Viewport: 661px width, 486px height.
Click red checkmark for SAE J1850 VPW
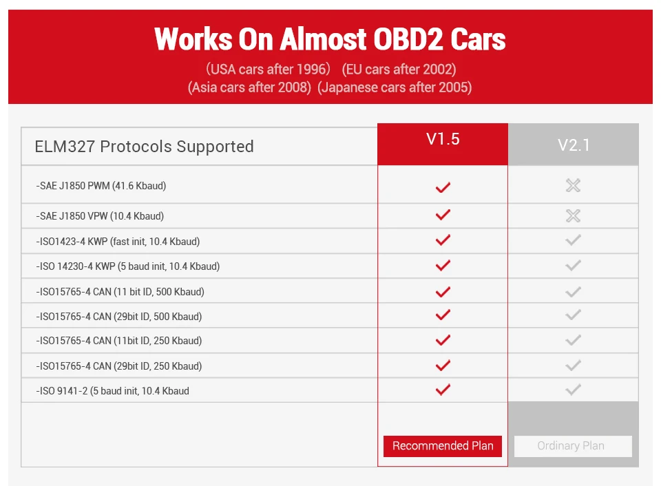click(443, 215)
